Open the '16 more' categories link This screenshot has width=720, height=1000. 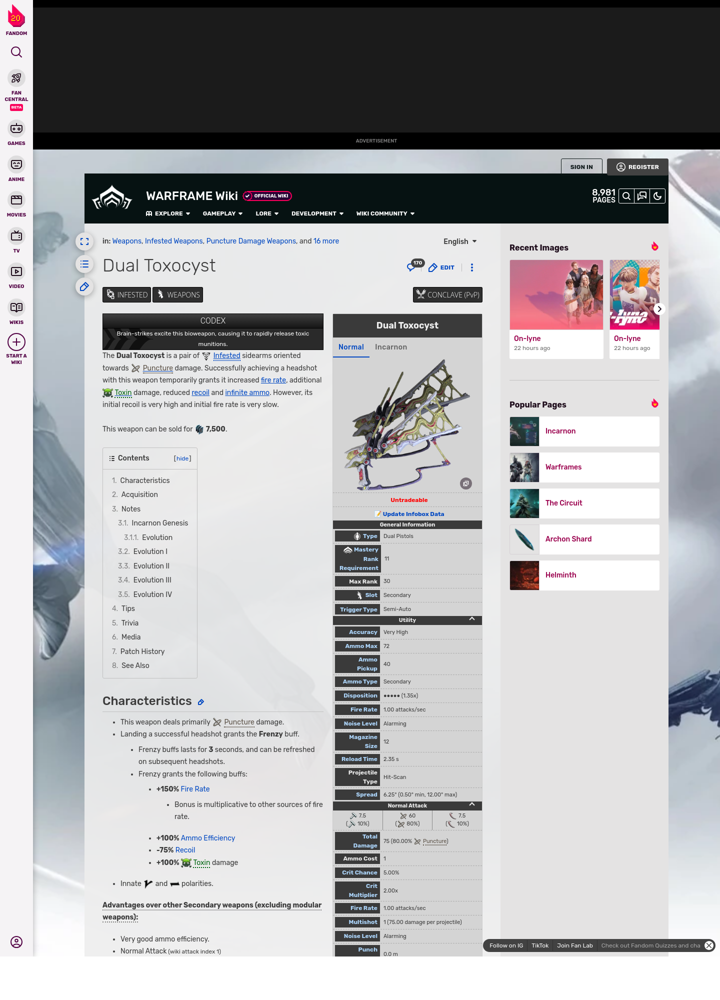(326, 241)
